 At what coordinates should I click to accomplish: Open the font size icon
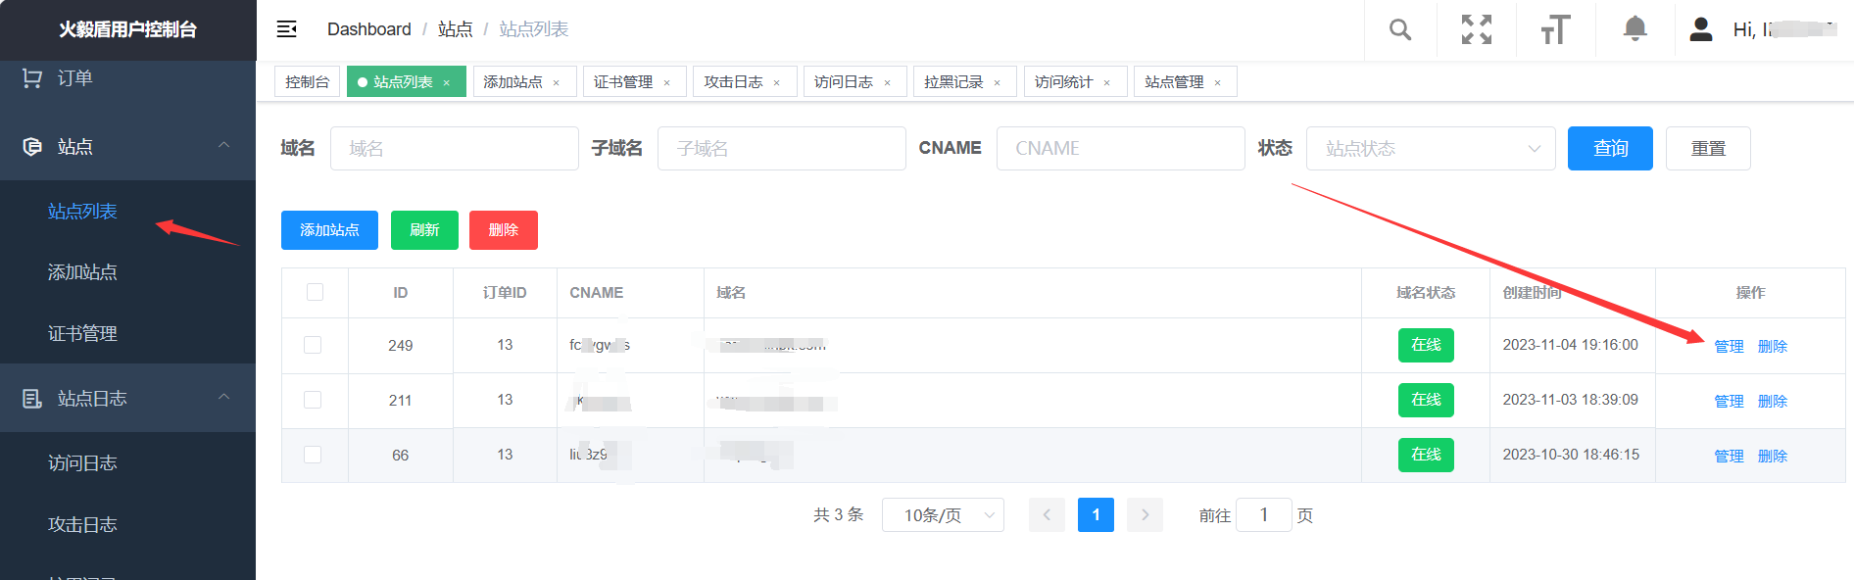pos(1555,29)
